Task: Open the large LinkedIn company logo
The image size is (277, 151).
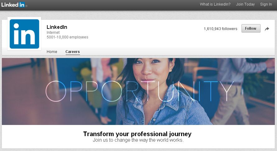Action: pyautogui.click(x=24, y=34)
